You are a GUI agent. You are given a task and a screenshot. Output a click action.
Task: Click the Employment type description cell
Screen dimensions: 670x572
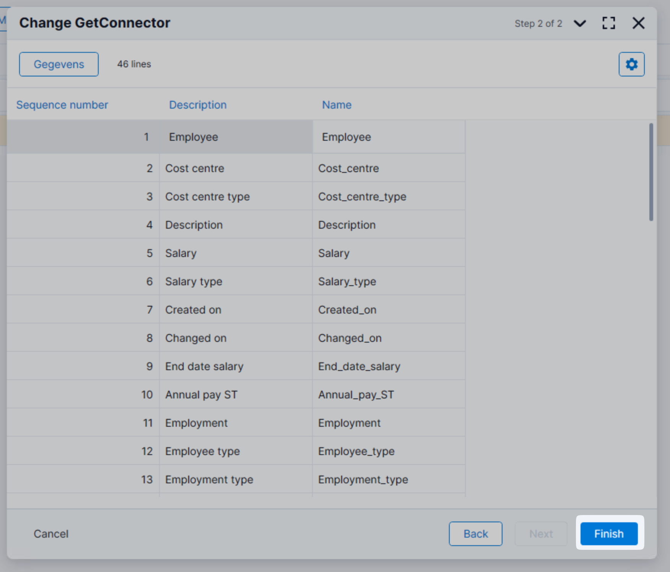pos(209,479)
